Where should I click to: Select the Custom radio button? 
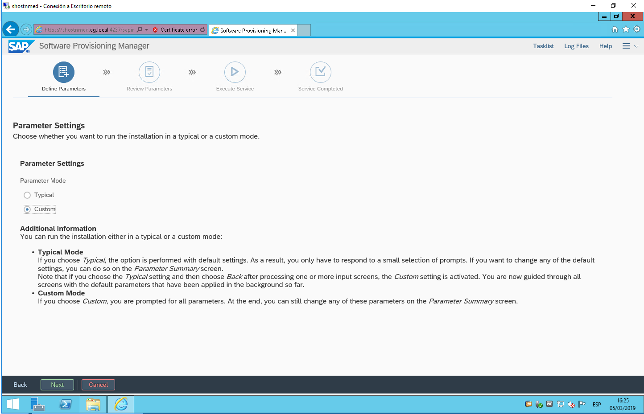[27, 209]
